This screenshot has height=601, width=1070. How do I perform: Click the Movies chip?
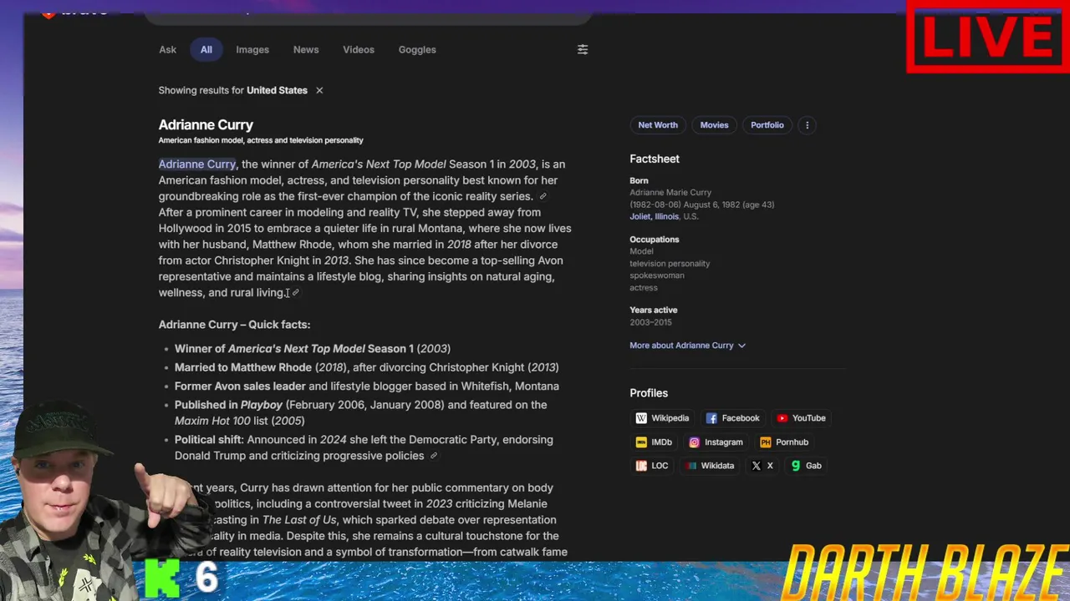point(714,125)
